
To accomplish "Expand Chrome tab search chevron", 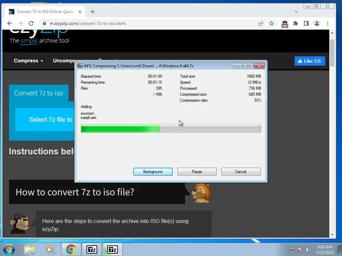I will coord(296,12).
